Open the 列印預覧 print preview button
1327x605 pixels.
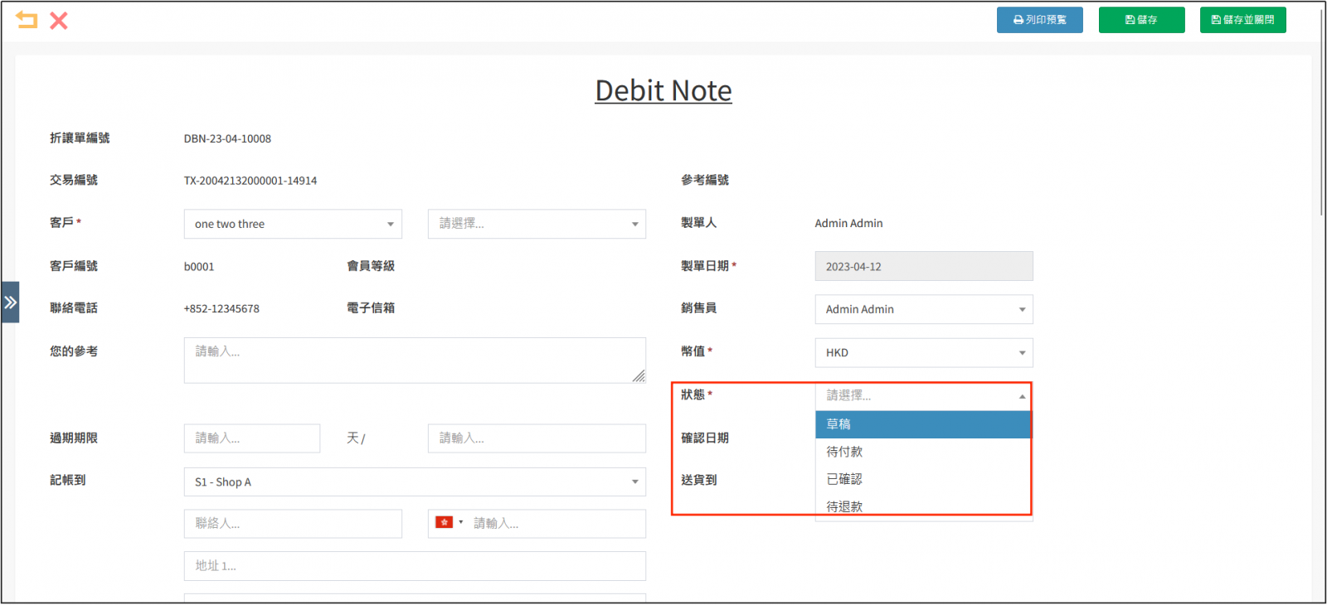[x=1039, y=20]
